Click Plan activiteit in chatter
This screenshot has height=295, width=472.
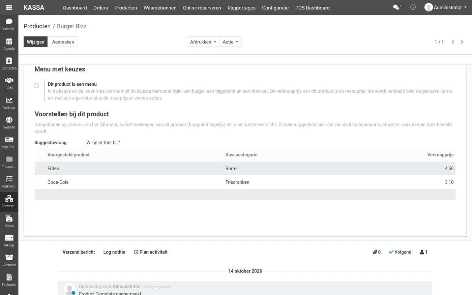tap(151, 252)
